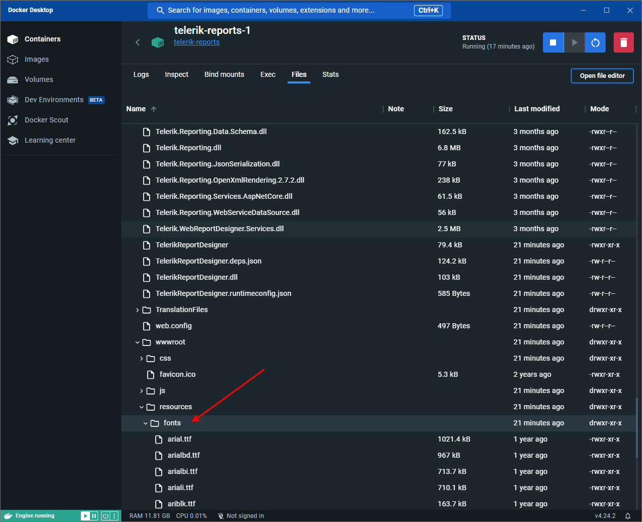Switch to the Inspect tab
Viewport: 642px width, 522px height.
pyautogui.click(x=176, y=74)
